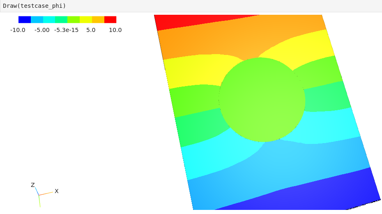Click the 5.0 colorbar label
This screenshot has width=382, height=214.
[x=91, y=30]
